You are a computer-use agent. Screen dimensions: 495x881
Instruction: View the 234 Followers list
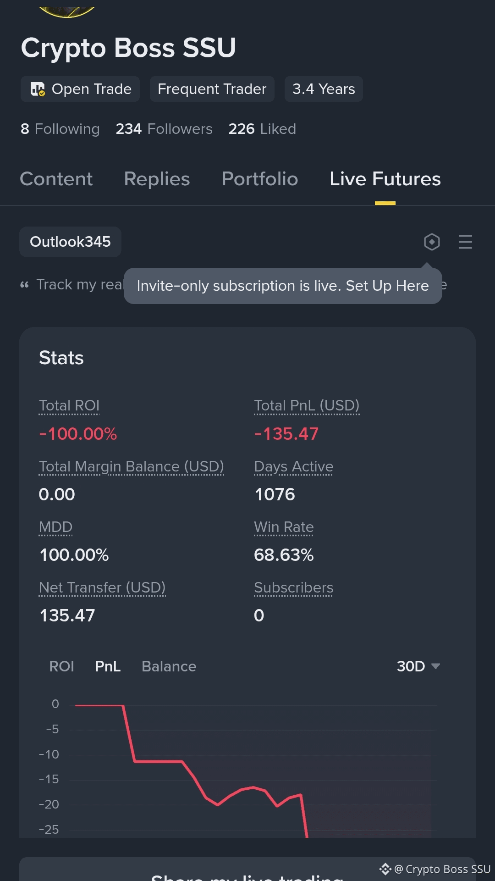(x=164, y=129)
